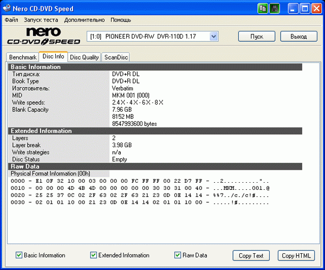Open the drive selection dropdown arrow

(x=214, y=36)
